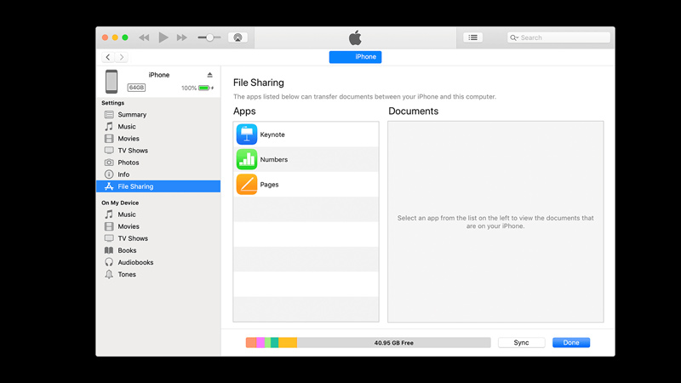Click the Apple logo display

tap(355, 37)
